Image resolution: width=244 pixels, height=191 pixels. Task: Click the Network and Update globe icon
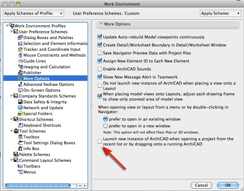point(20,108)
